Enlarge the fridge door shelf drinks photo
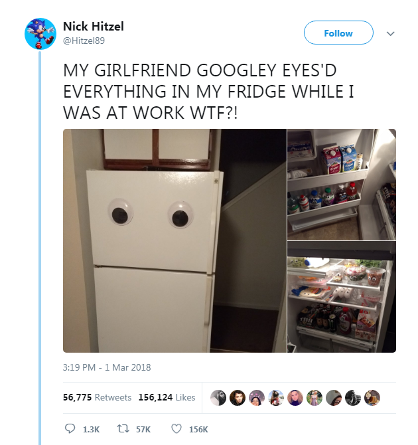 (x=342, y=185)
